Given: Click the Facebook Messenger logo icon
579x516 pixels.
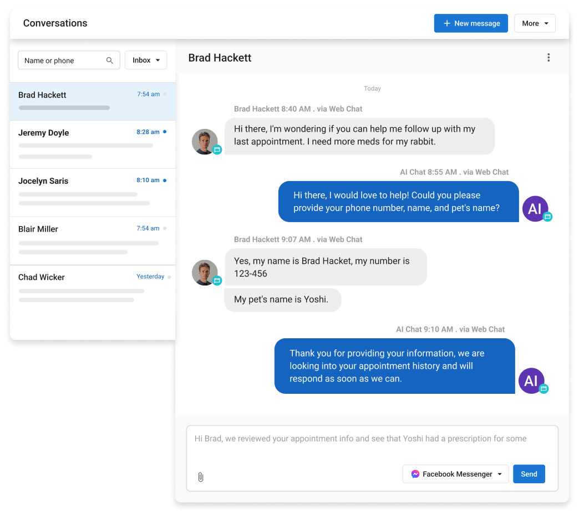Looking at the screenshot, I should click(415, 474).
